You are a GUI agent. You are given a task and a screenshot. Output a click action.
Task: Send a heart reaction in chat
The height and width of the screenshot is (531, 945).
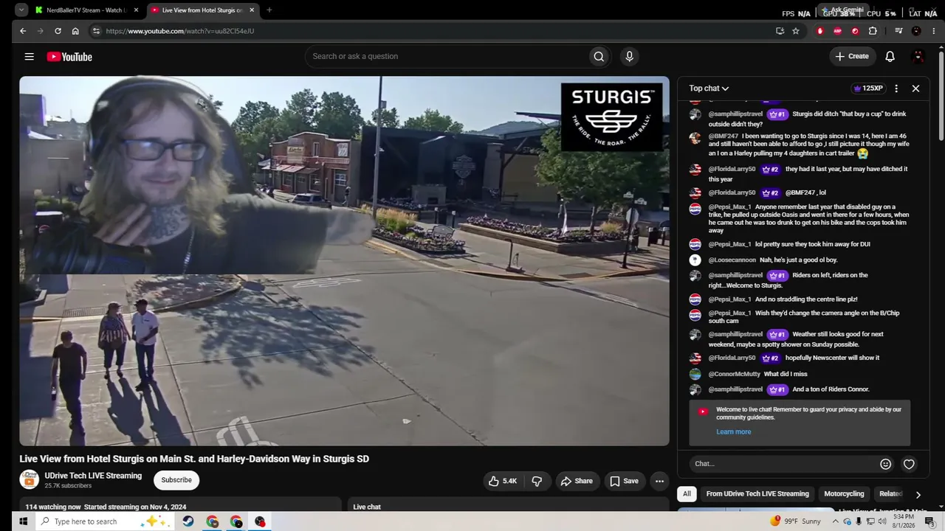point(909,464)
